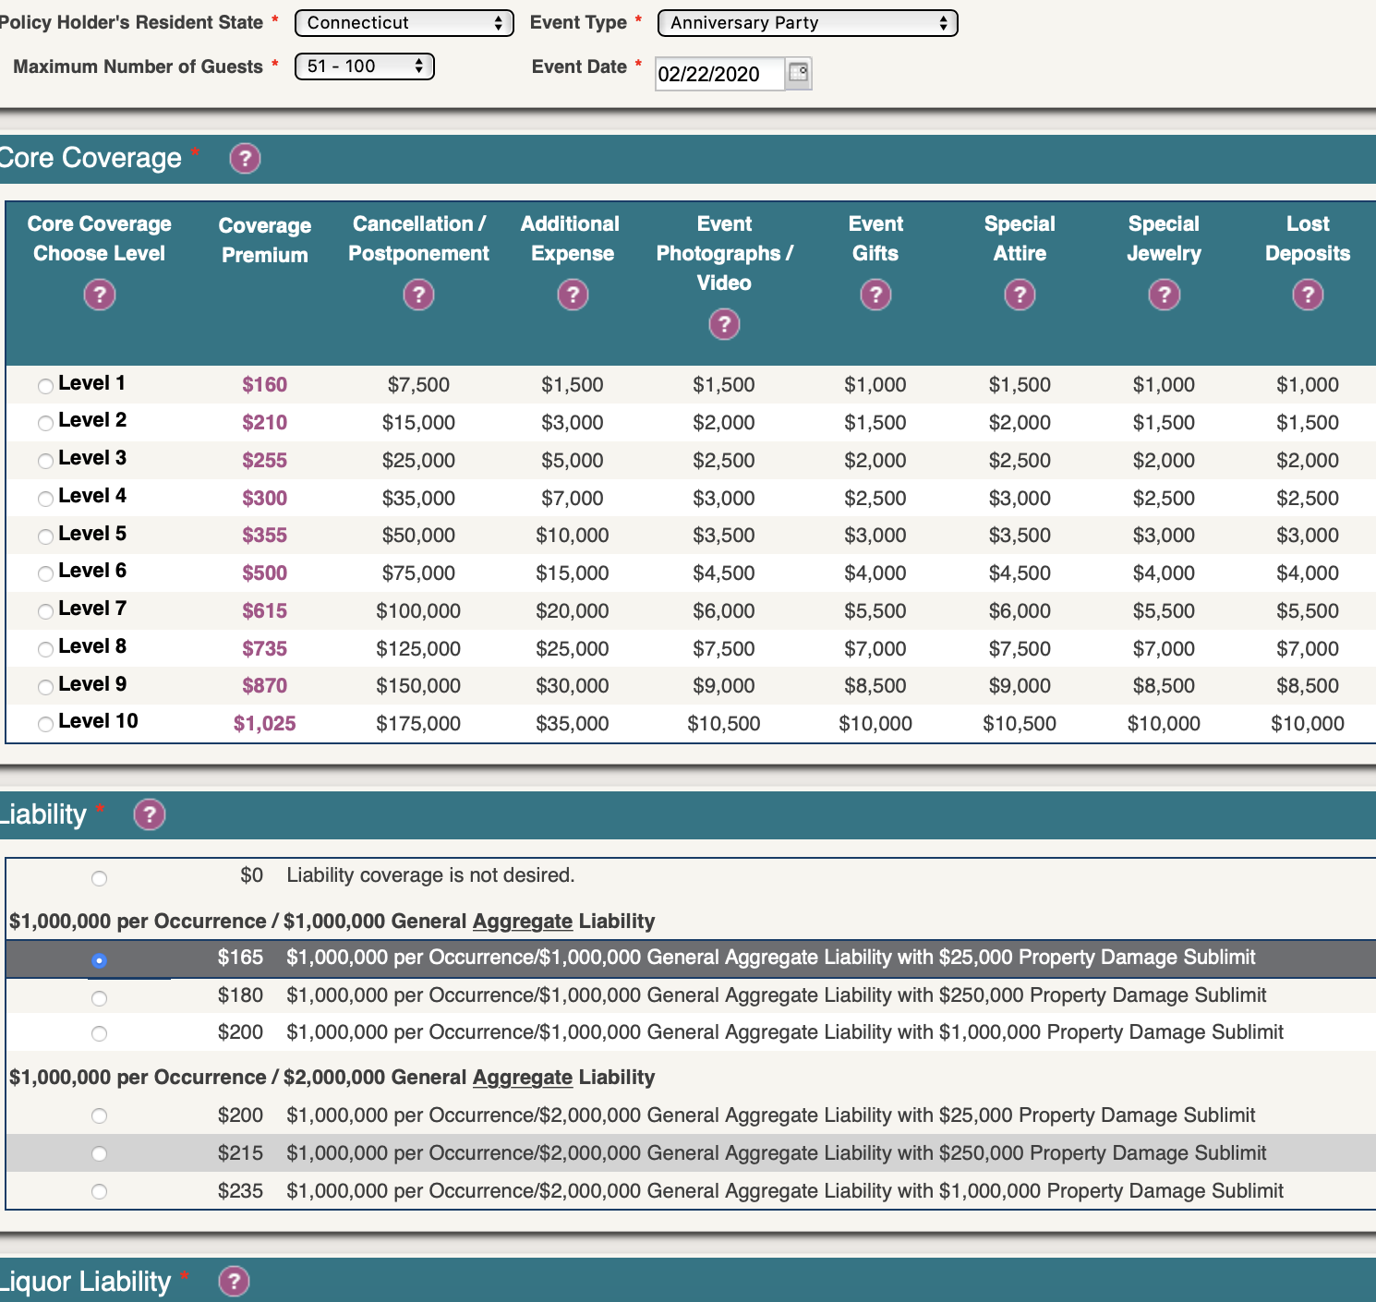Expand the Event Type dropdown
The image size is (1376, 1302).
[x=807, y=23]
